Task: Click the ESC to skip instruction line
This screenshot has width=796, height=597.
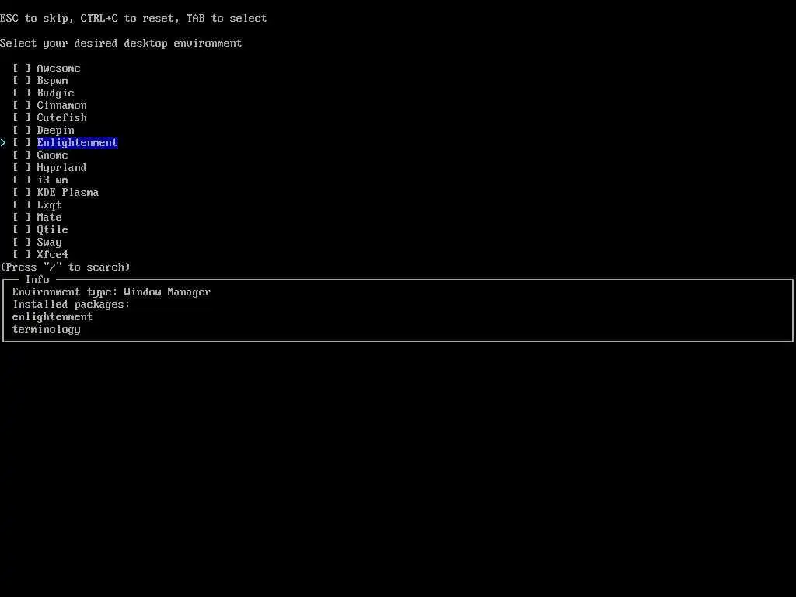Action: coord(133,19)
